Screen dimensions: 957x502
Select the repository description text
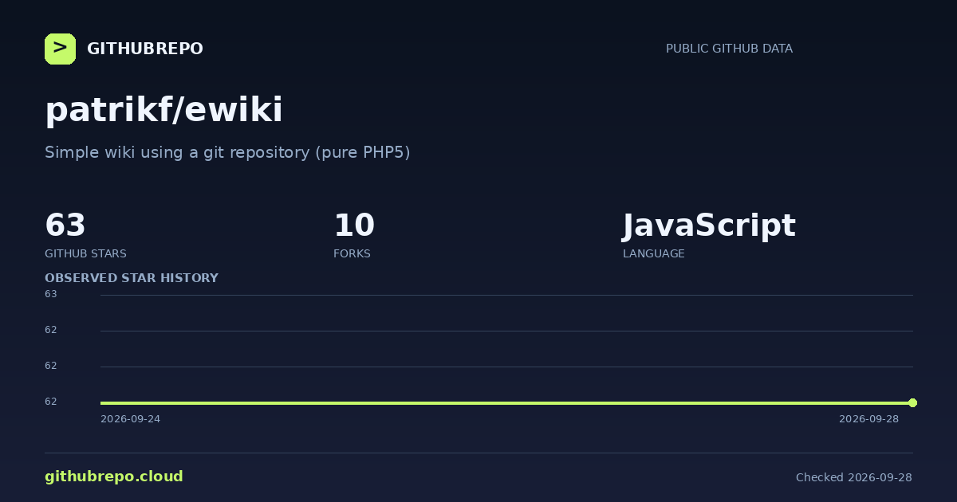tap(227, 152)
